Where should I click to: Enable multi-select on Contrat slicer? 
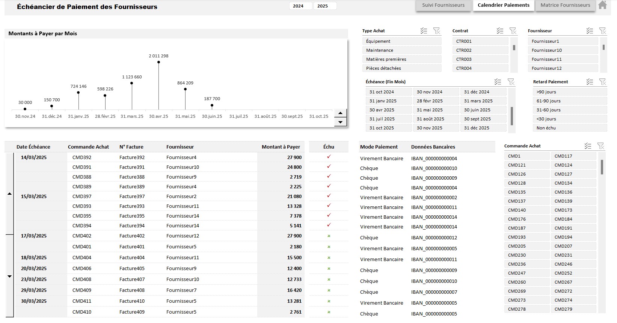pos(500,31)
